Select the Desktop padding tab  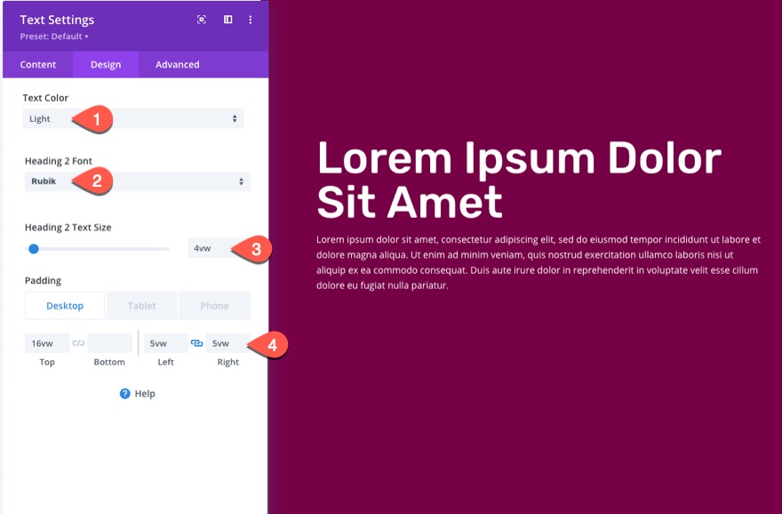tap(65, 305)
